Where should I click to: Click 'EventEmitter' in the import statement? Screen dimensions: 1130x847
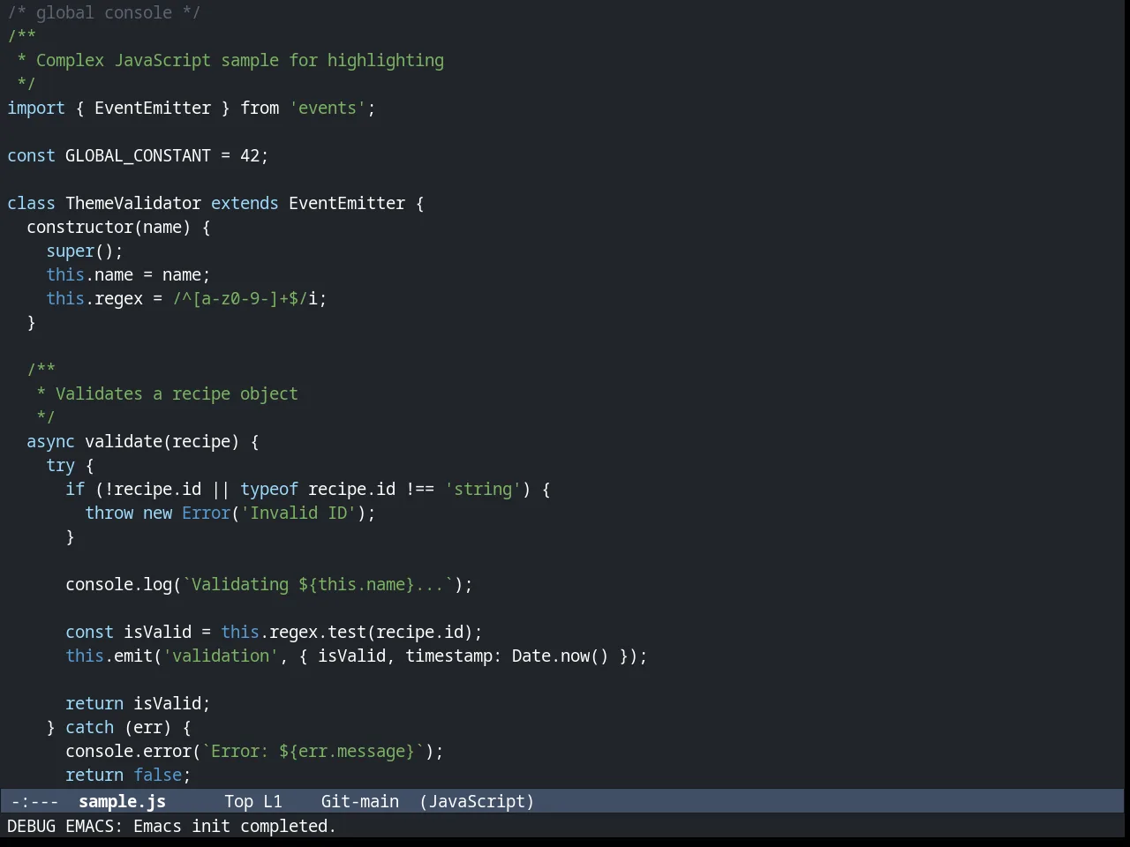point(153,108)
